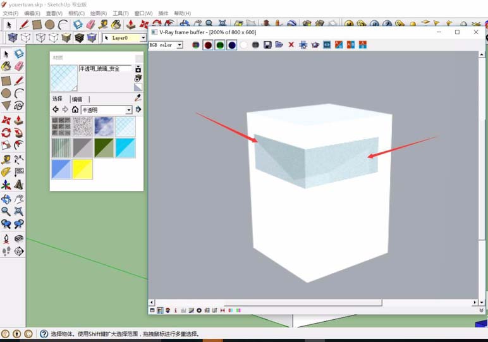Screen dimensions: 488x342
Task: Click the home button in materials browser
Action: [75, 109]
